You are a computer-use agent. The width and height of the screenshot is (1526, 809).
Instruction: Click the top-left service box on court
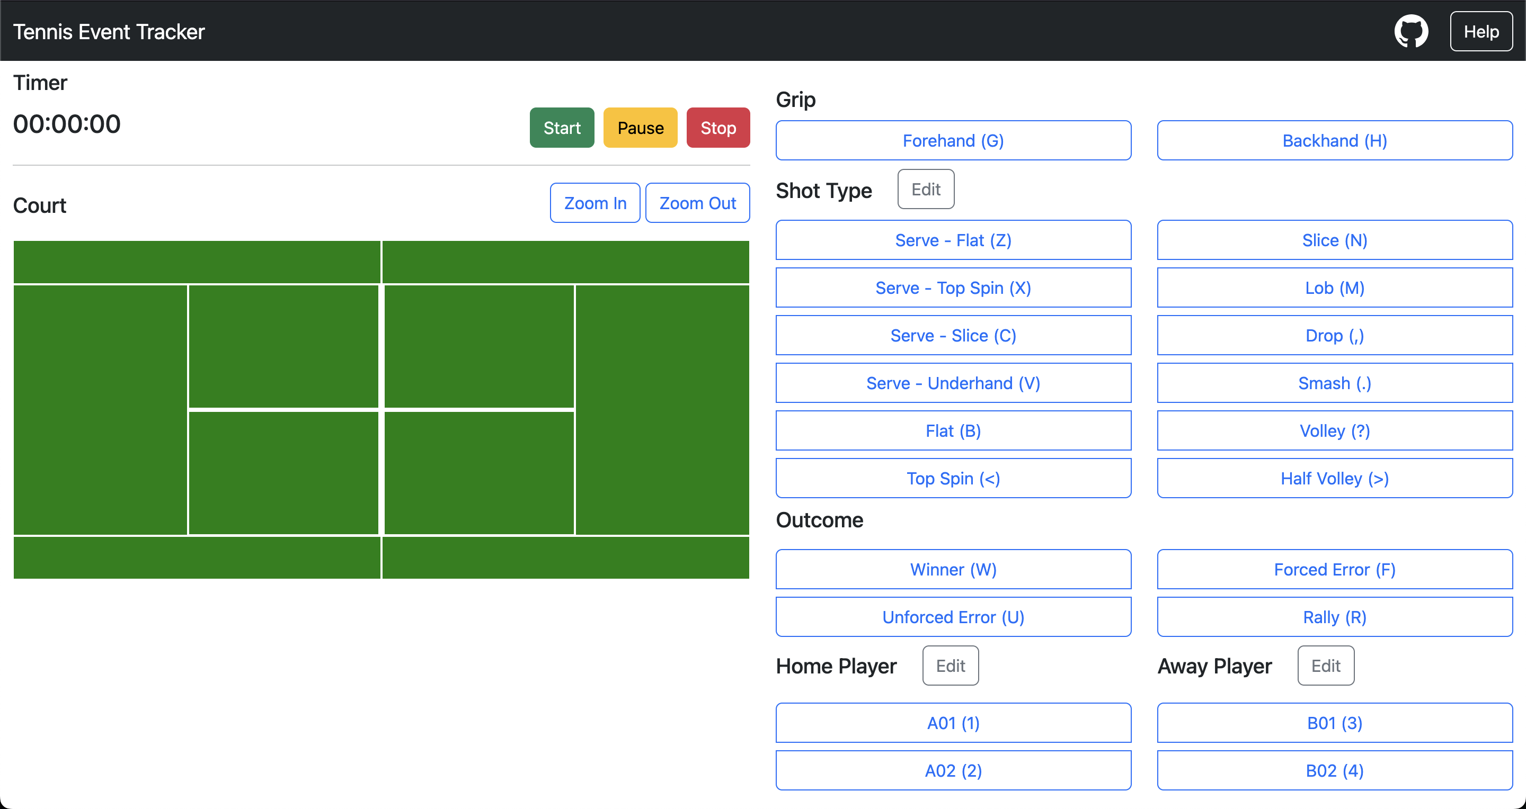(283, 347)
